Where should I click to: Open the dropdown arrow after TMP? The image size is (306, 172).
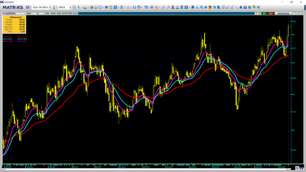coord(74,13)
